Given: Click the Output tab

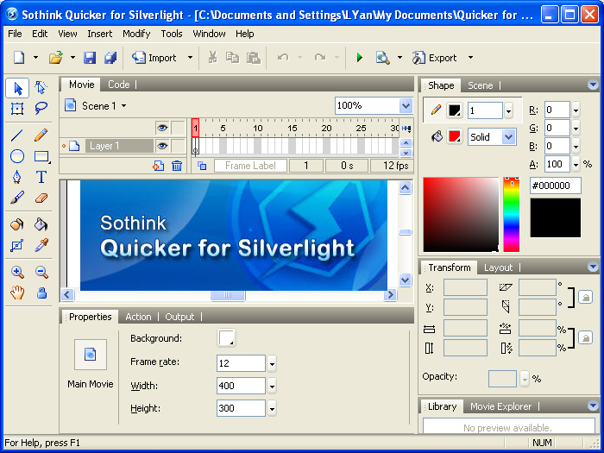Looking at the screenshot, I should tap(179, 317).
